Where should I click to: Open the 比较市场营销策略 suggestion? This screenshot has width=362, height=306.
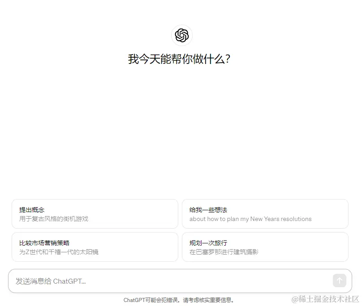click(x=95, y=247)
